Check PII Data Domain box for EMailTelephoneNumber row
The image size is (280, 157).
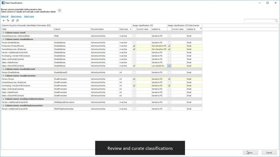169,109
